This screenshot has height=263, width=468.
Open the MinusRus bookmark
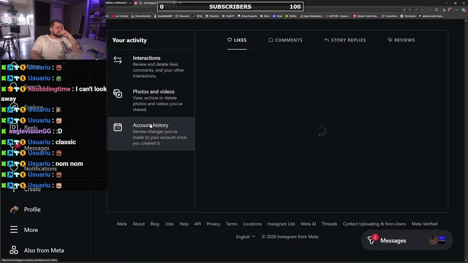[212, 16]
